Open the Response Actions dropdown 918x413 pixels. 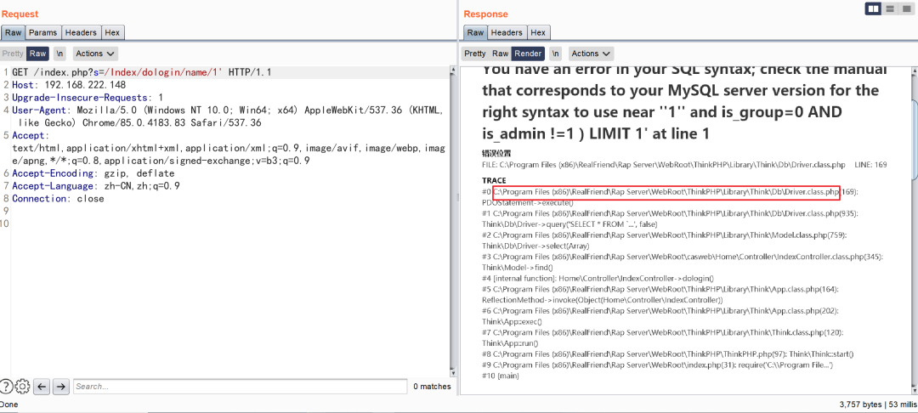click(592, 54)
